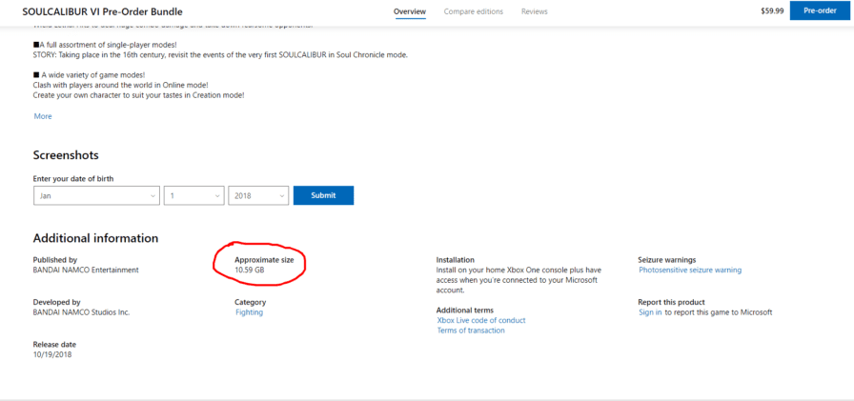Submit the date of birth
This screenshot has width=854, height=401.
(x=323, y=195)
